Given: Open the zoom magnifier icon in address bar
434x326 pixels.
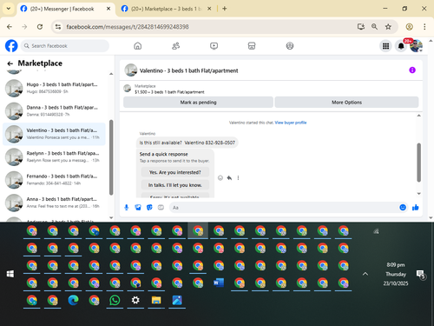Looking at the screenshot, I should tap(374, 27).
